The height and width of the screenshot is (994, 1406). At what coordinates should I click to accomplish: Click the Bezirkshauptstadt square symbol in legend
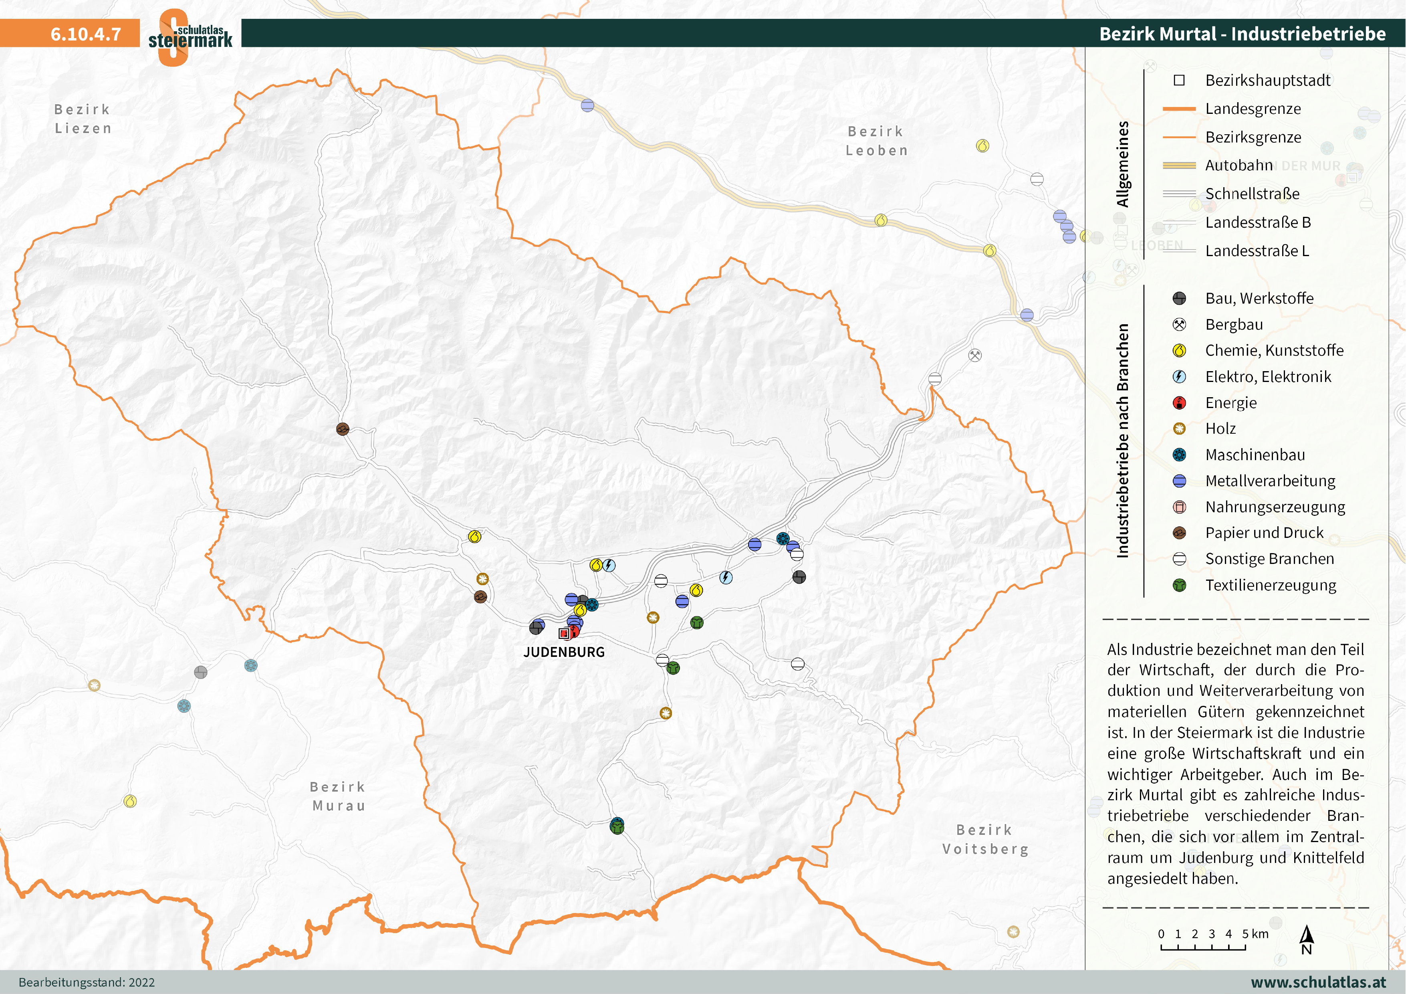coord(1179,80)
